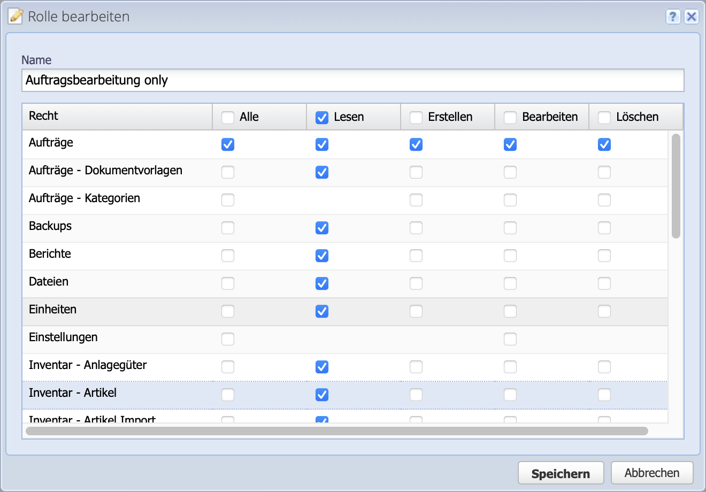Enable the Erstellen column header checkbox
Screen dimensions: 706x492
[416, 116]
